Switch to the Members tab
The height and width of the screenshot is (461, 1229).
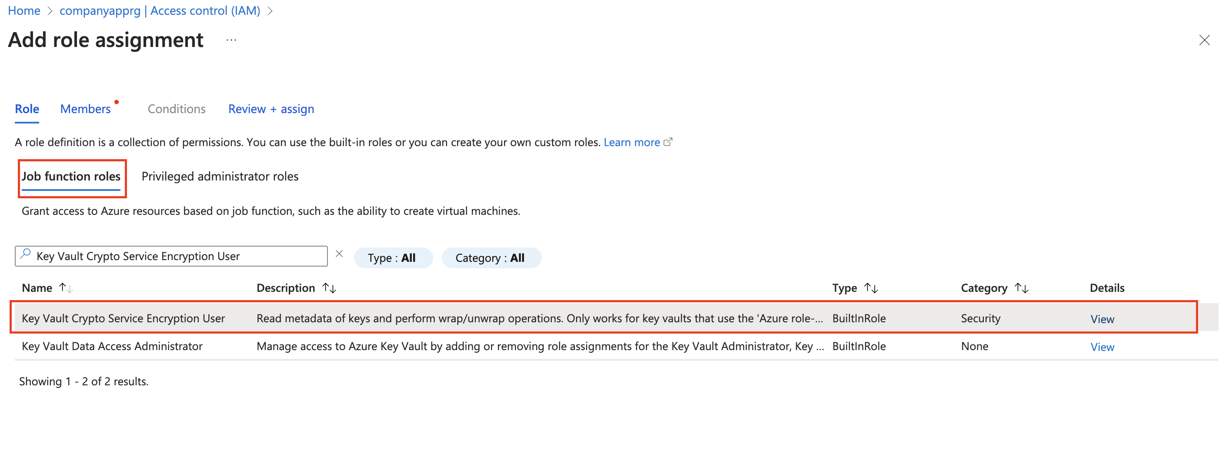[85, 109]
